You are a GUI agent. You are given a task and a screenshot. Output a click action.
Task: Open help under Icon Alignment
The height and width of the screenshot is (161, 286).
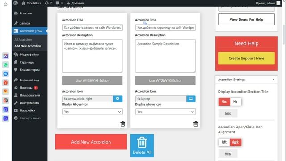point(228,154)
